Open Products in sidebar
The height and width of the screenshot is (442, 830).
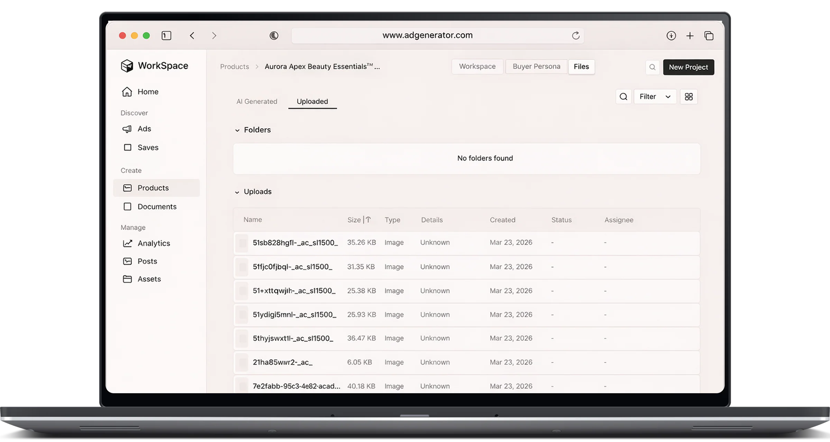click(156, 188)
